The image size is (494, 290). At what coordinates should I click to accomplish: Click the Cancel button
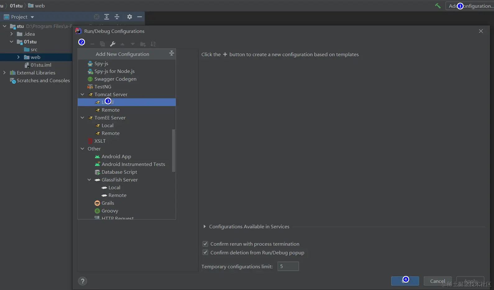pyautogui.click(x=437, y=281)
